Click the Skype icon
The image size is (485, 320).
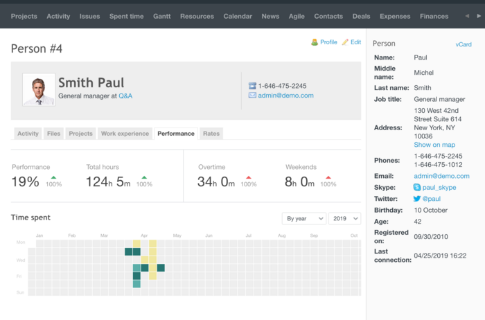417,188
